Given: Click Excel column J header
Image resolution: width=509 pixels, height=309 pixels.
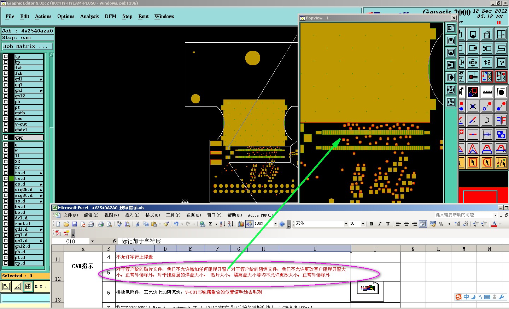Looking at the screenshot, I should pos(375,249).
